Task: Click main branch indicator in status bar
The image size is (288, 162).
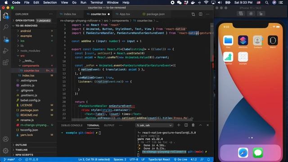Action: click(9, 159)
